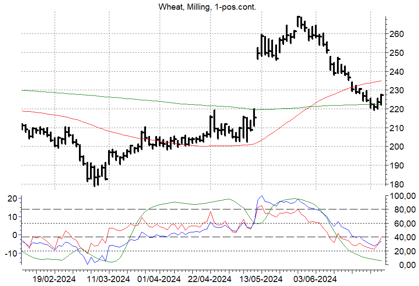The image size is (419, 286).
Task: Click the left indicator scale value 10
Action: [12, 216]
